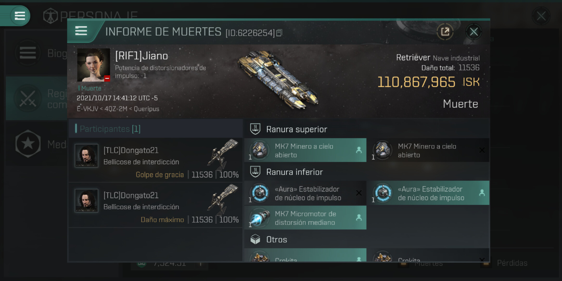Open the medals sidebar star icon
Image resolution: width=562 pixels, height=281 pixels.
point(28,144)
